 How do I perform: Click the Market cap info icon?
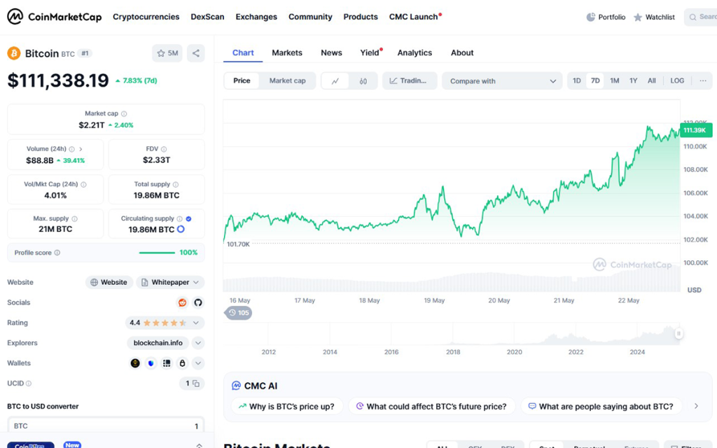coord(124,113)
